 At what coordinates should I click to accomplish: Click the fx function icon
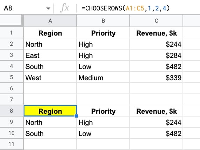65,8
